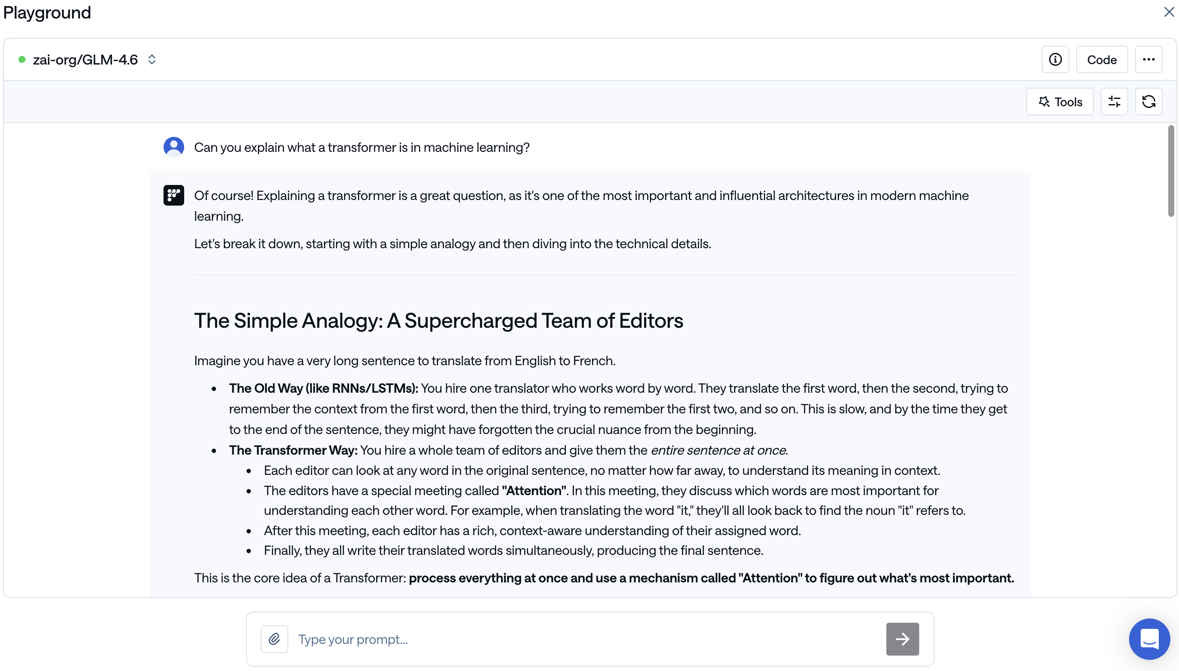Click the paperclip attach file icon
Image resolution: width=1179 pixels, height=671 pixels.
click(x=274, y=639)
